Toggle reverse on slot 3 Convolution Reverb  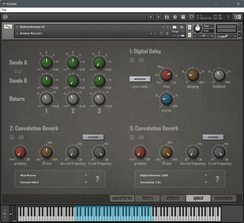[213, 137]
